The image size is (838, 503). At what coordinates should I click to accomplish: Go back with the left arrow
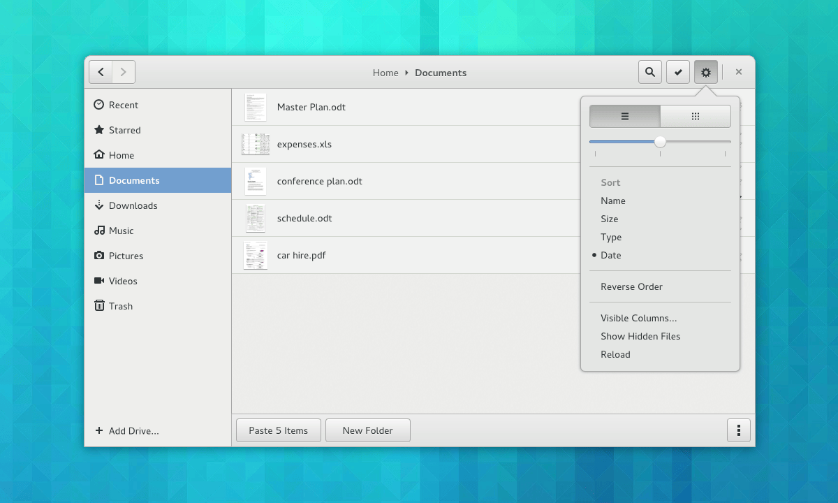(101, 72)
